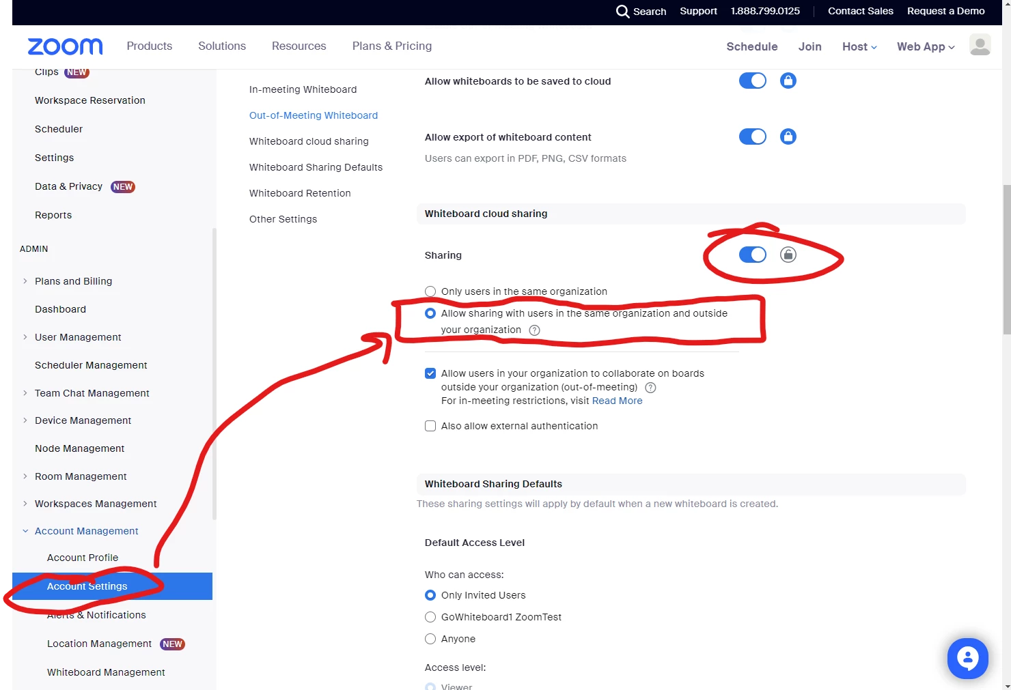
Task: Click the Search magnifier icon
Action: [x=622, y=12]
